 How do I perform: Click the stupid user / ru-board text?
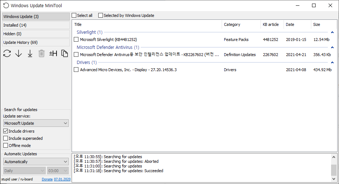click(17, 179)
